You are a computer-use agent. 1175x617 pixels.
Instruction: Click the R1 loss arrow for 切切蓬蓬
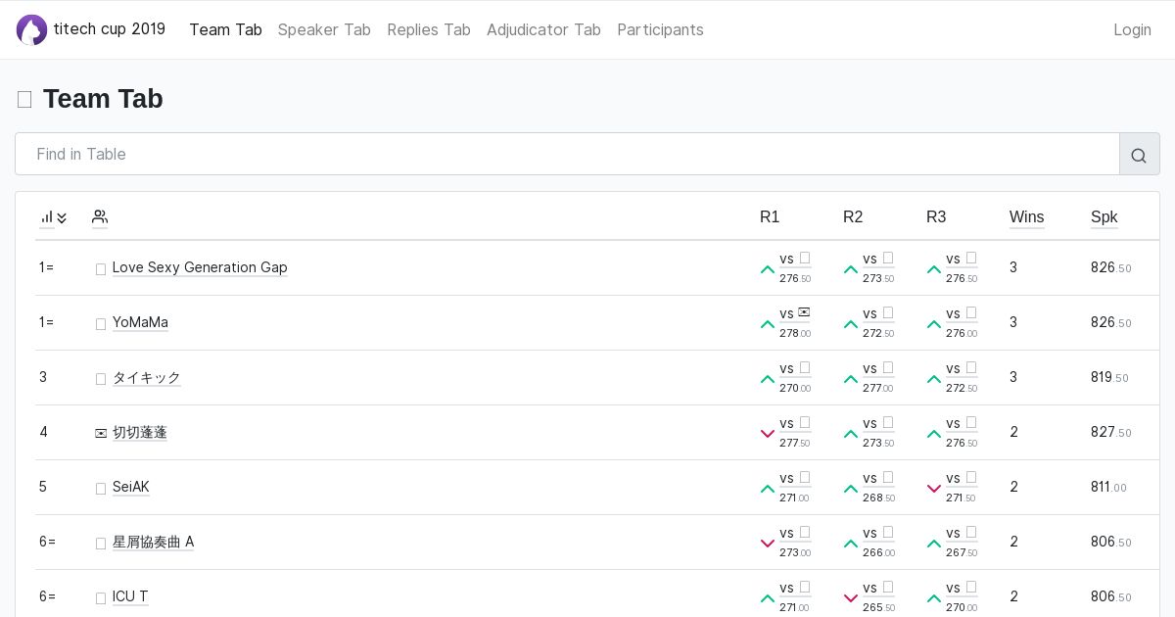(x=768, y=434)
